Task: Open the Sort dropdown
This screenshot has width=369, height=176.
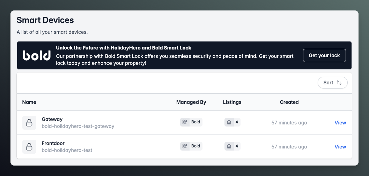Action: click(332, 83)
